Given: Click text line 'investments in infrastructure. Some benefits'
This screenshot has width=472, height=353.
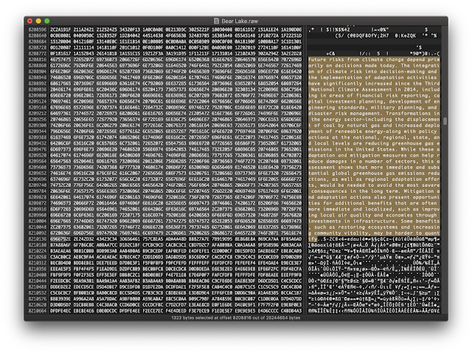Looking at the screenshot, I should (374, 221).
